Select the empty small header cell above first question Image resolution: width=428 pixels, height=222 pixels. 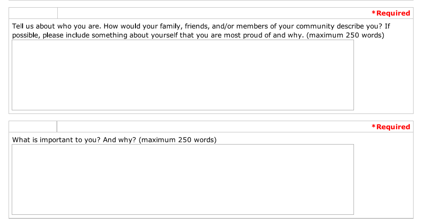pos(33,13)
